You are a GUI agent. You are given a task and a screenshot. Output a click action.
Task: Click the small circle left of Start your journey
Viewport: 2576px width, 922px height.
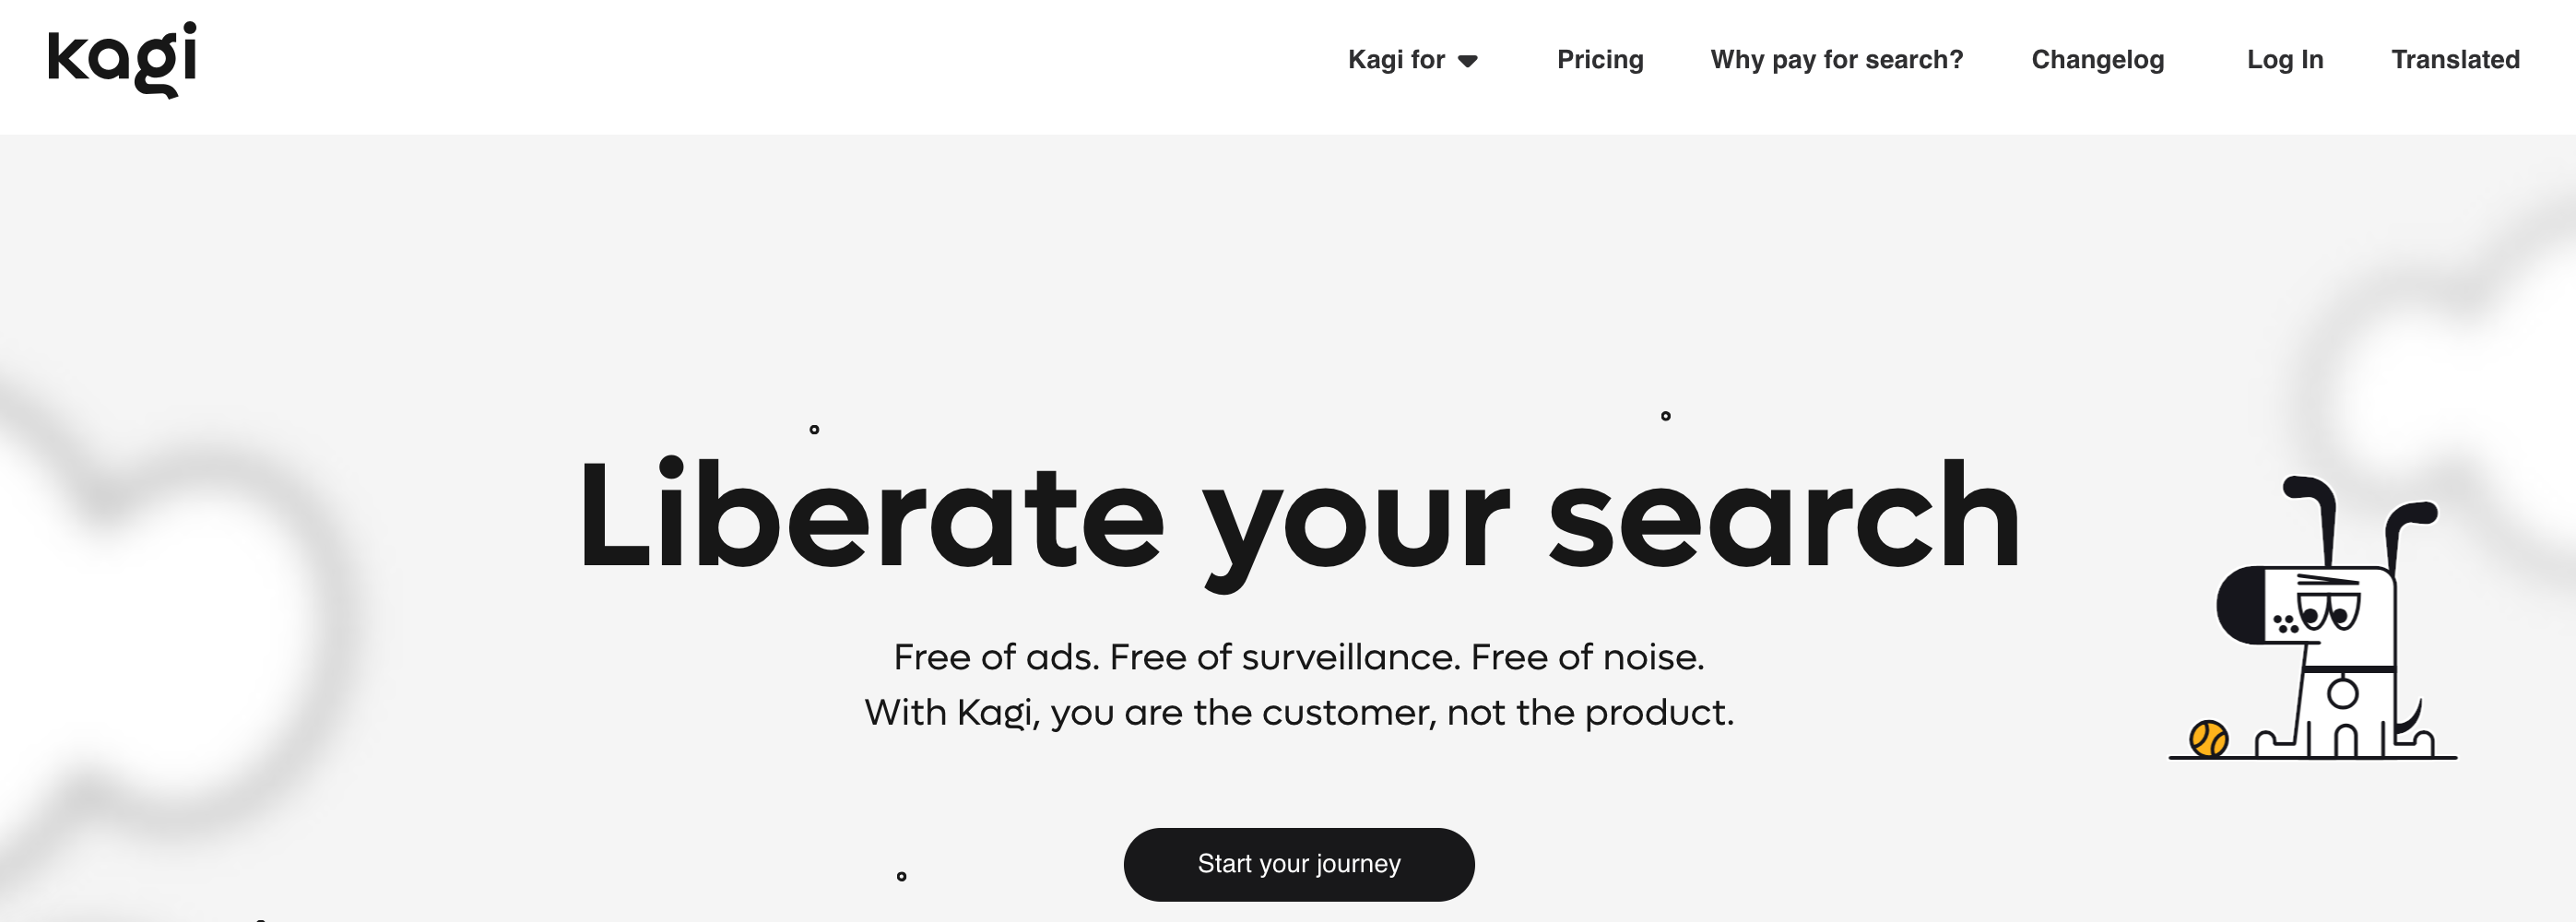coord(901,877)
